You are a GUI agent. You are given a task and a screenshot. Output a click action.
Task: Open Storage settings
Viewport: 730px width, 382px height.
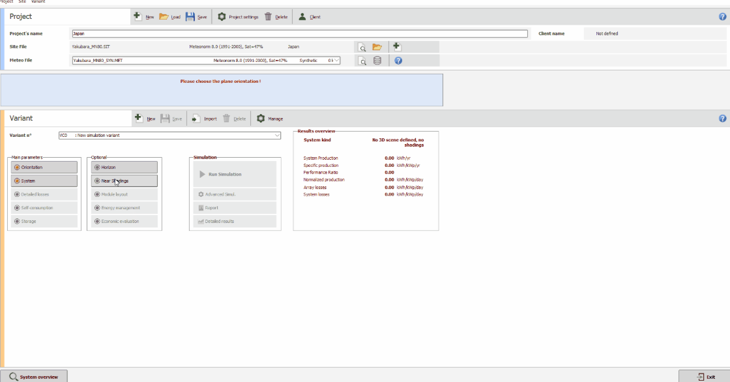coord(44,221)
